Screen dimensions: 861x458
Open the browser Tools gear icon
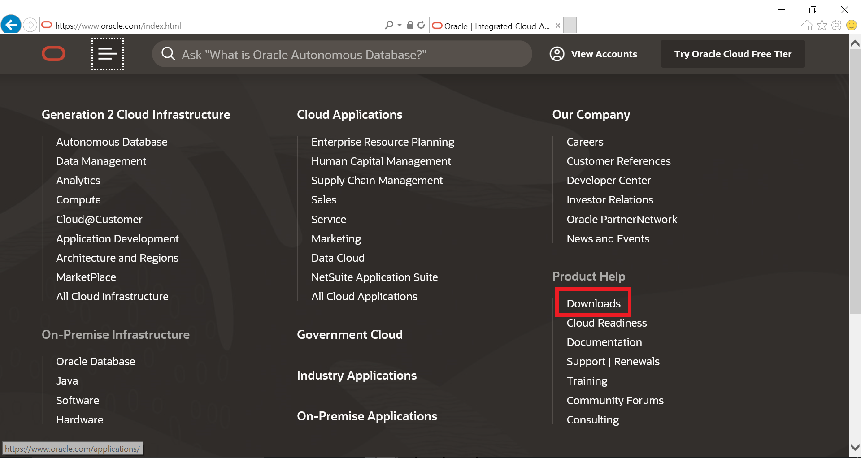pyautogui.click(x=837, y=26)
